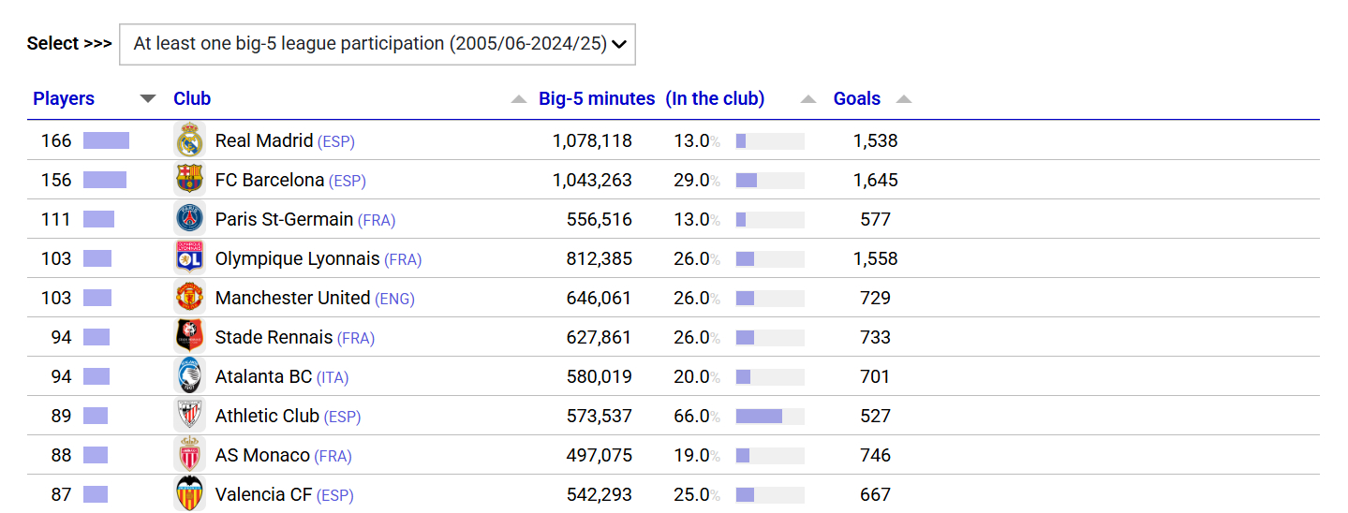Image resolution: width=1348 pixels, height=513 pixels.
Task: Click the sort arrow left of Big-5 minutes
Action: [x=519, y=99]
